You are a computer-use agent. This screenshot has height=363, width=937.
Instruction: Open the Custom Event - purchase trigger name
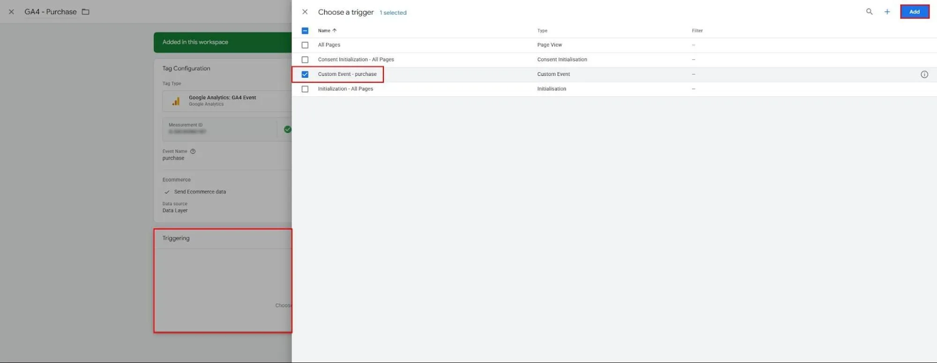click(x=347, y=74)
